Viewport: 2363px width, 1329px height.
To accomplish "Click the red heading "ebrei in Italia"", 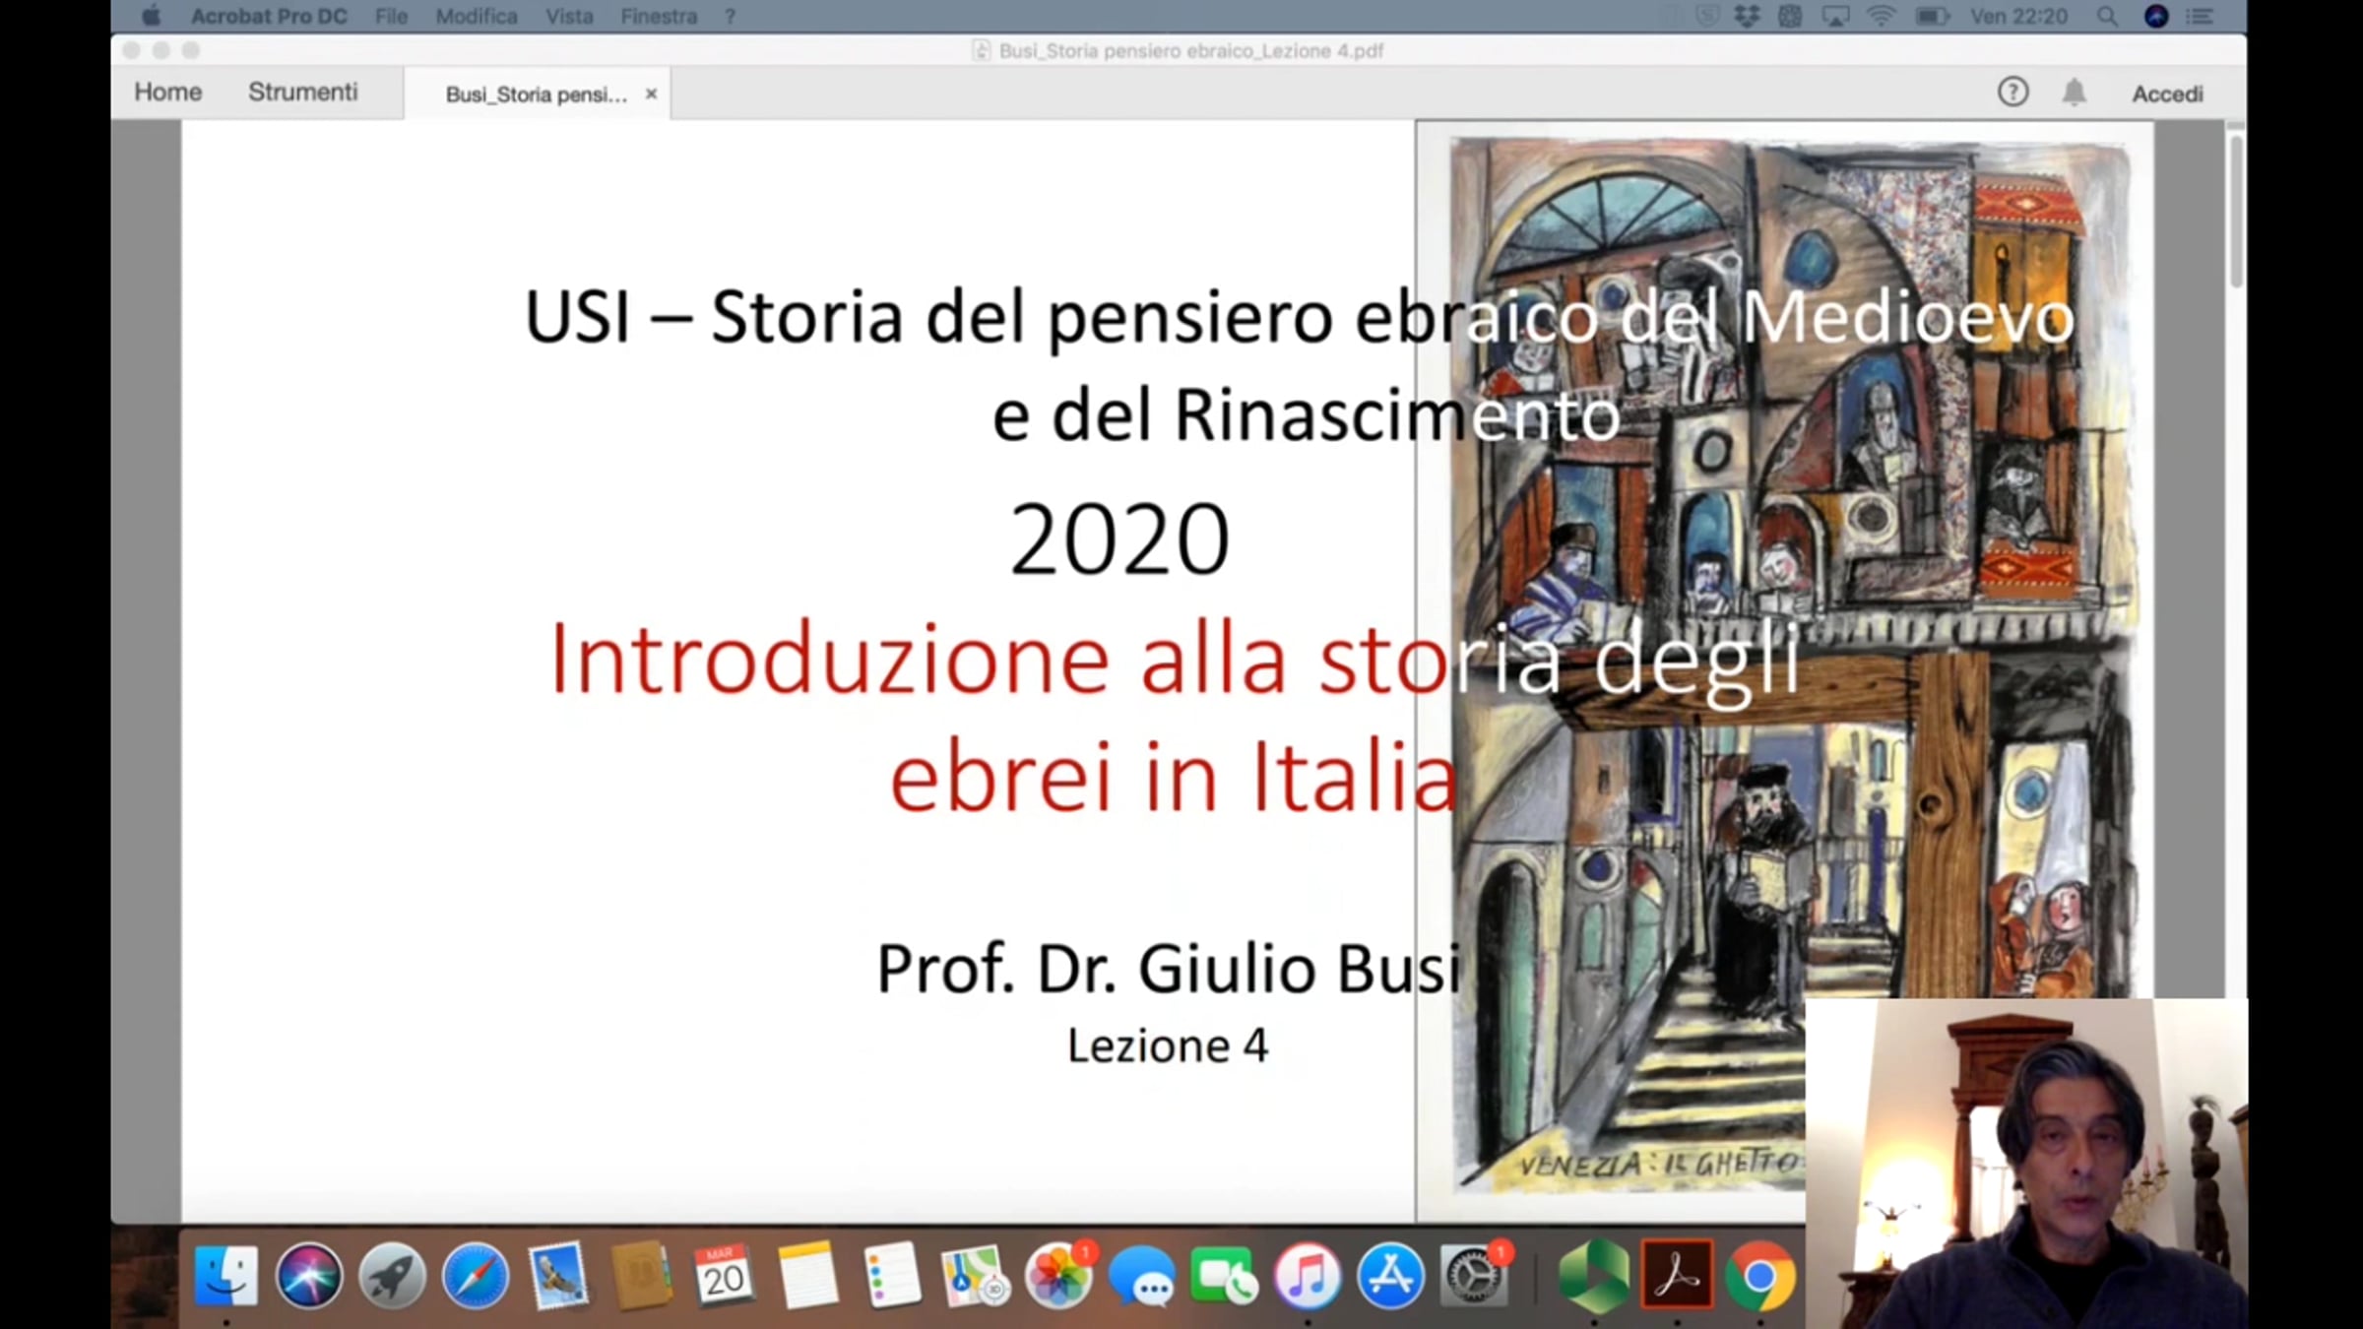I will 1173,777.
